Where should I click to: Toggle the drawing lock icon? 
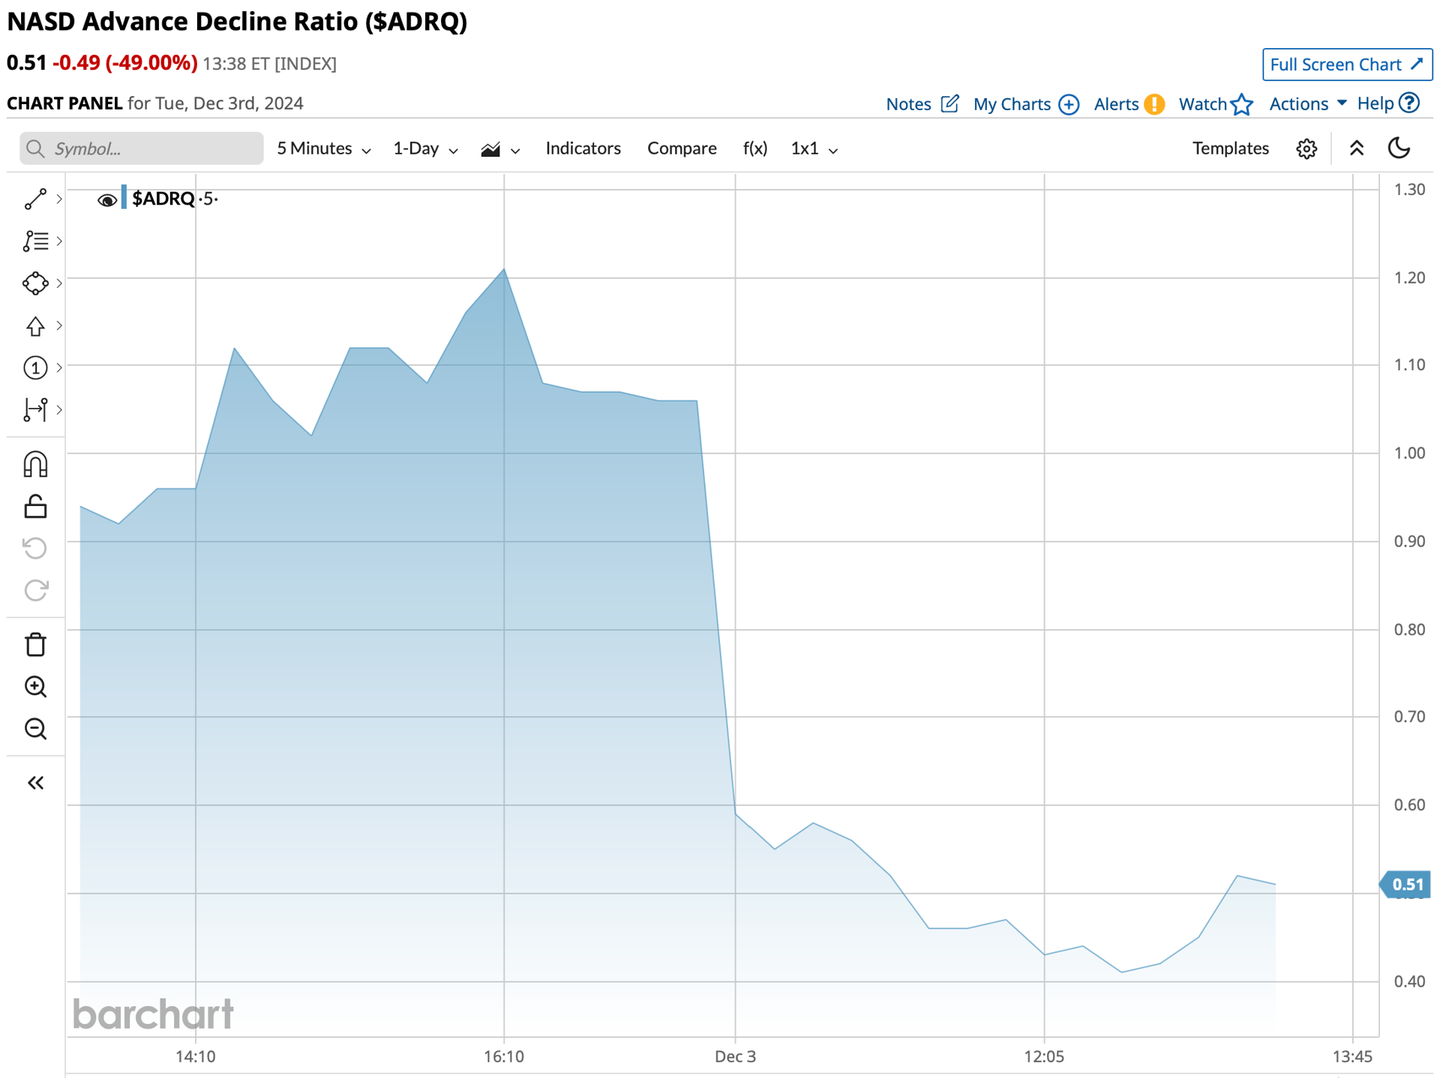pos(35,507)
